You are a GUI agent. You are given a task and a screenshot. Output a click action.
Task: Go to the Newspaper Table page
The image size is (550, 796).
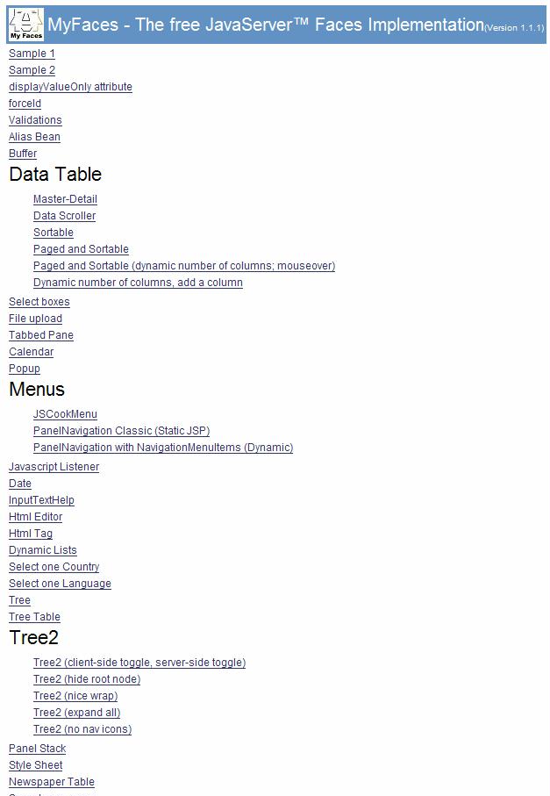pos(51,782)
